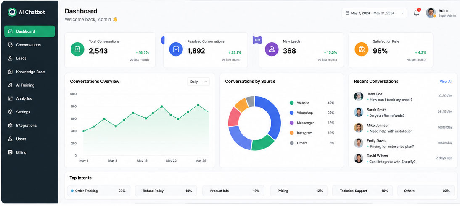This screenshot has width=460, height=206.
Task: Click the Conversations chat icon in sidebar
Action: pyautogui.click(x=10, y=45)
